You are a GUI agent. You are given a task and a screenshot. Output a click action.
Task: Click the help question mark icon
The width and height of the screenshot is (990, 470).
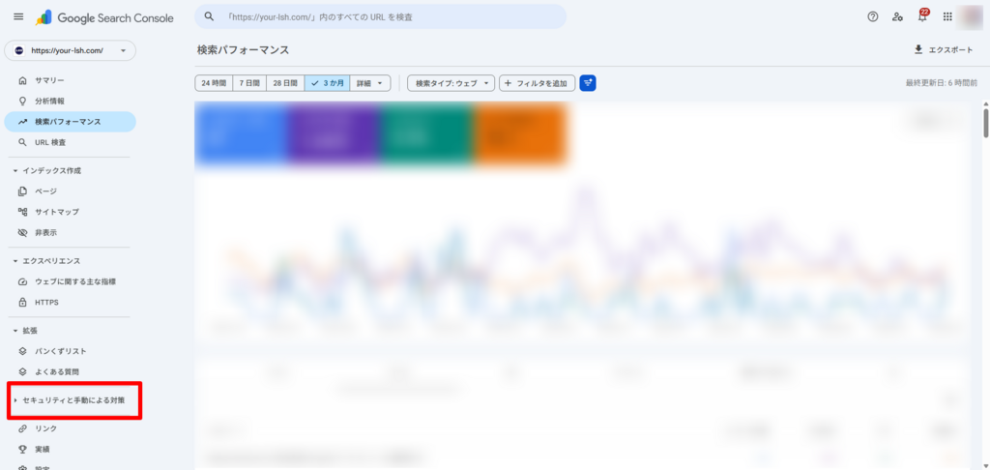coord(872,16)
